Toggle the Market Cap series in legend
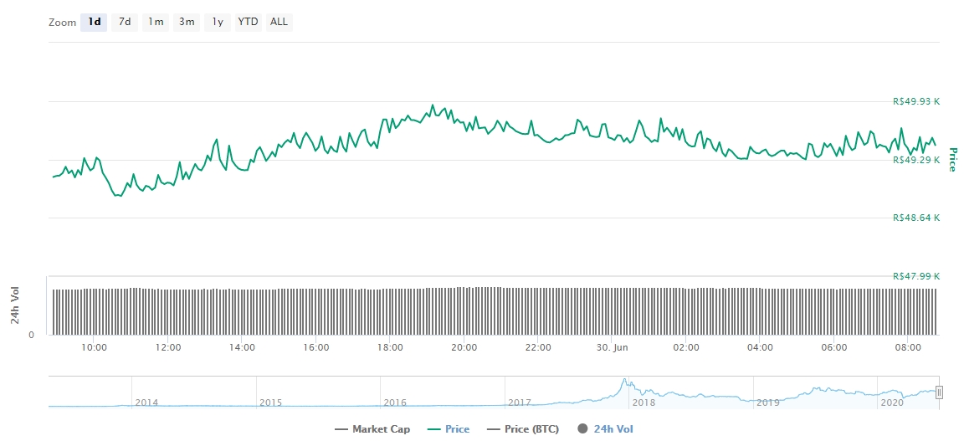 [x=372, y=429]
